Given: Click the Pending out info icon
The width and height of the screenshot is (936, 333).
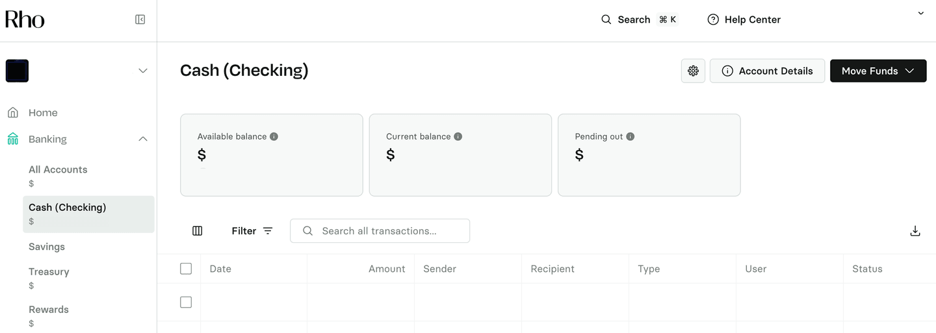Looking at the screenshot, I should click(x=630, y=137).
